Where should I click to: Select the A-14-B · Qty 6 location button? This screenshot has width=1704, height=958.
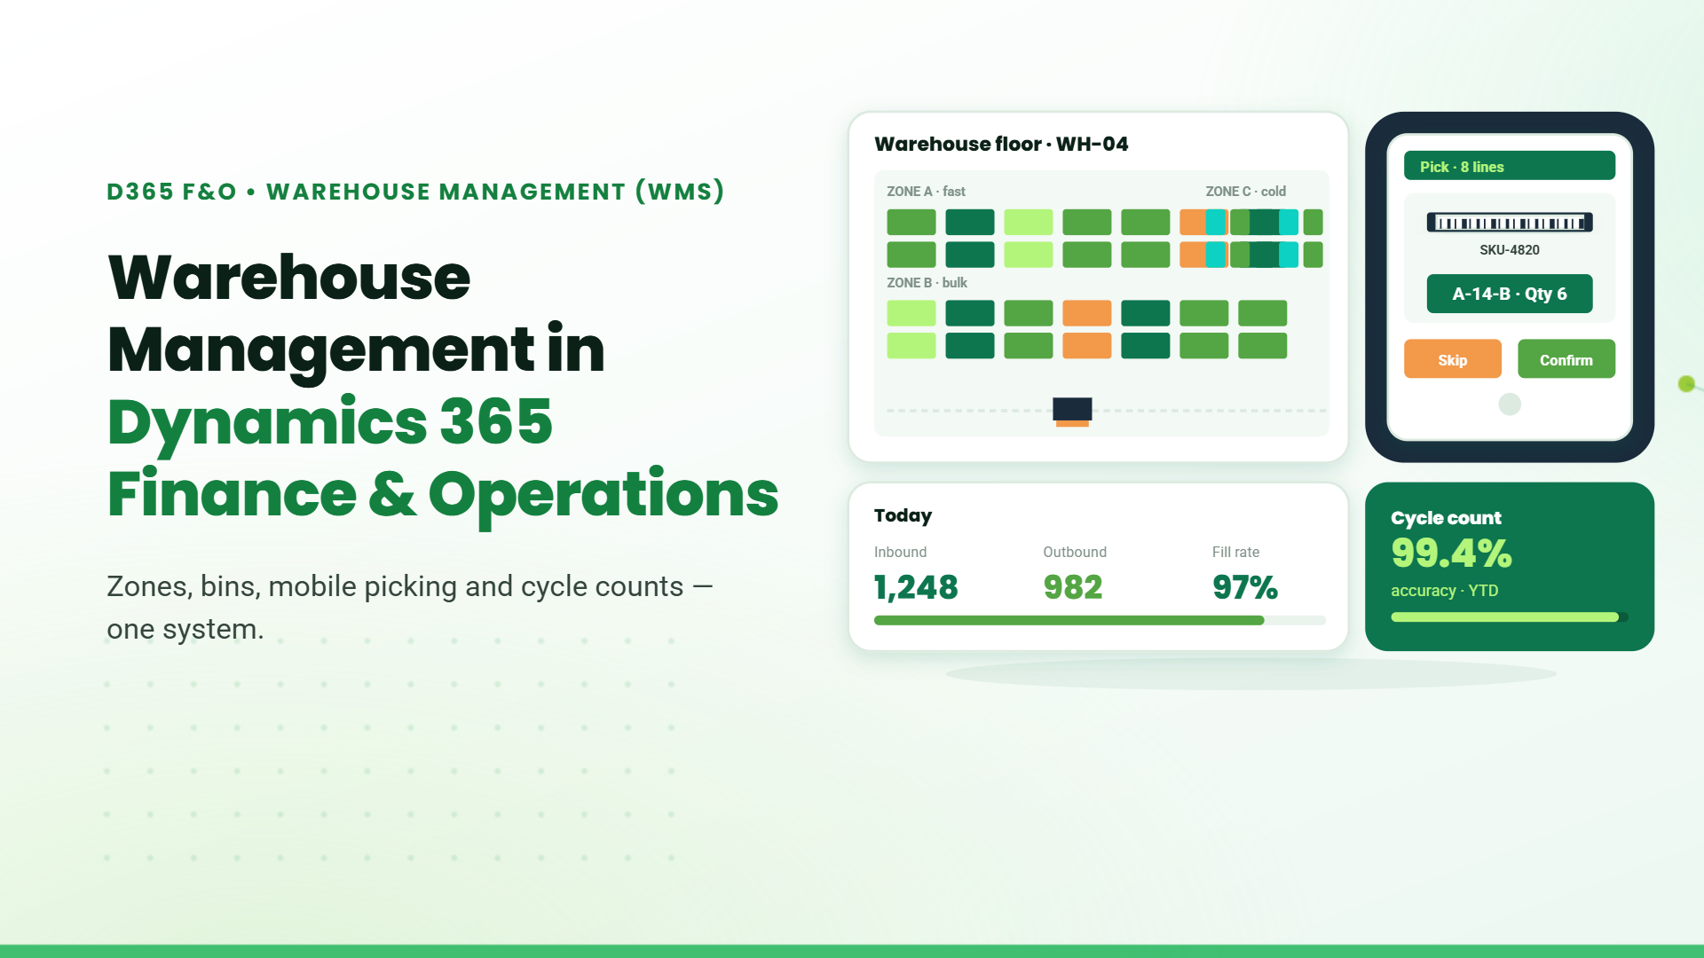pyautogui.click(x=1509, y=294)
